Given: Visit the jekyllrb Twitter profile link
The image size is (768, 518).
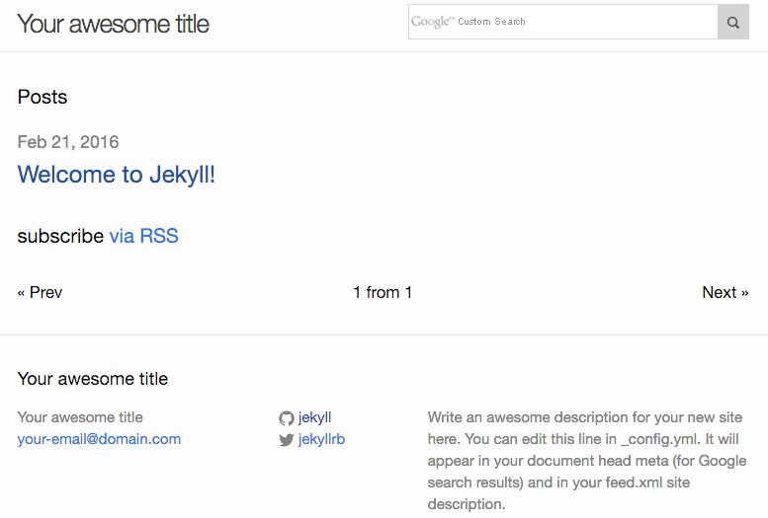Looking at the screenshot, I should click(321, 439).
